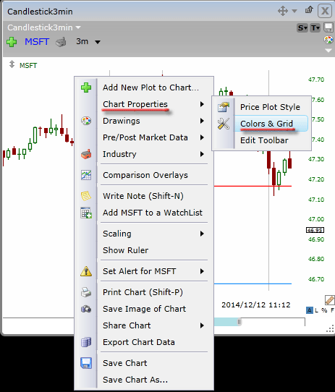Select Print Chart (Shift-P)
This screenshot has width=335, height=392.
click(x=143, y=292)
